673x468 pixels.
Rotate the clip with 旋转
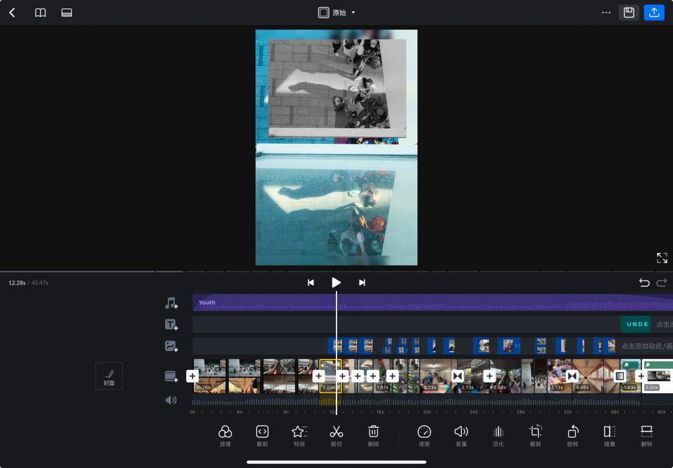(x=572, y=436)
